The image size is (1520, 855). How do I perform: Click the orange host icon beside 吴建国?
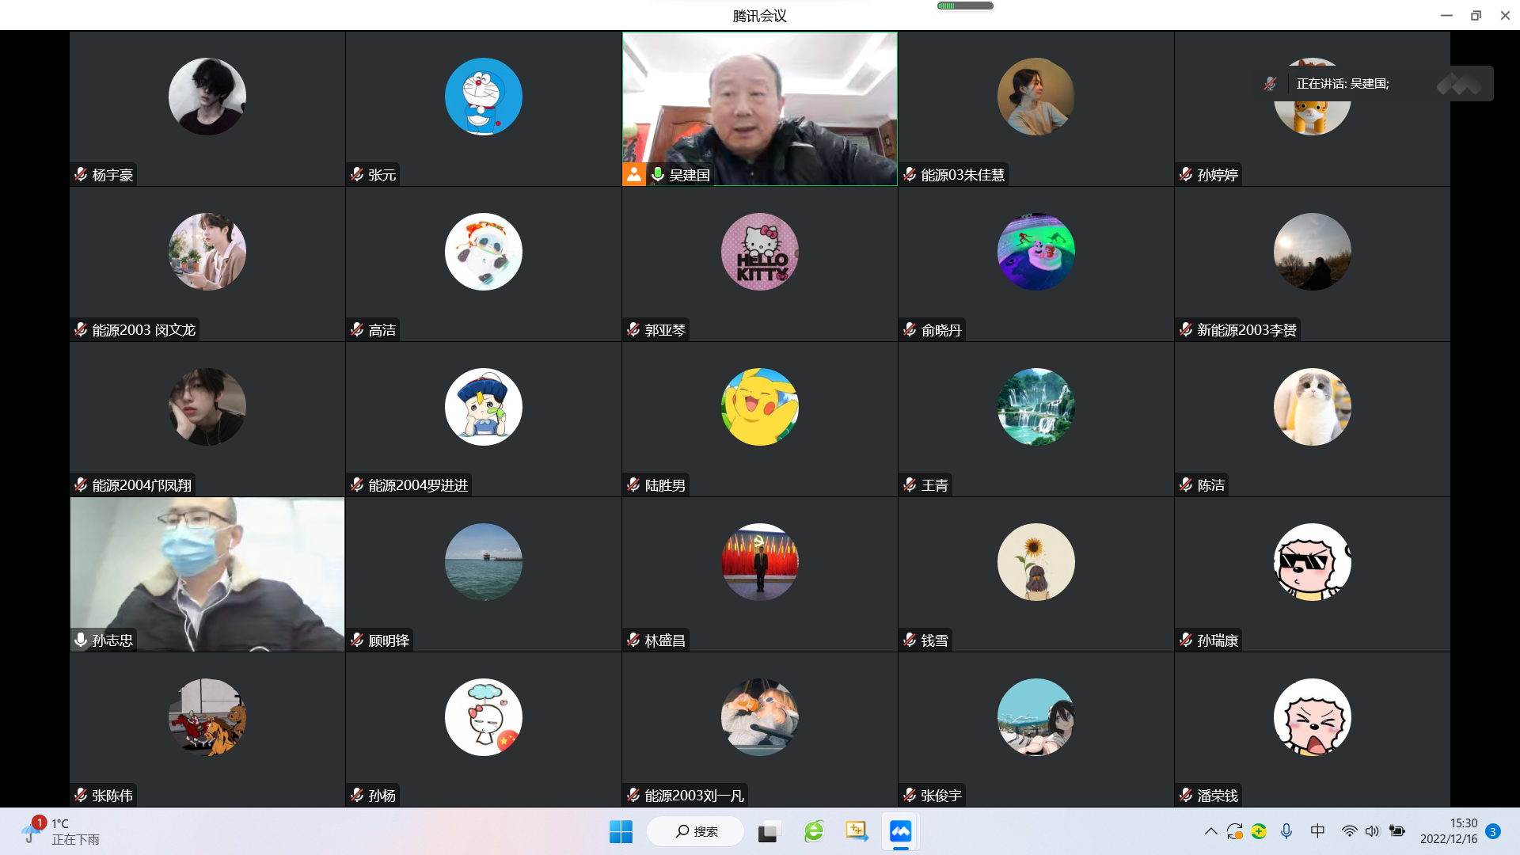[634, 174]
